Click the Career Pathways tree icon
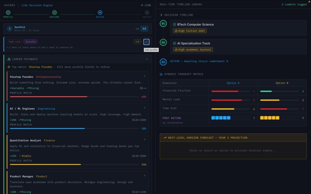The image size is (311, 194). (9, 59)
